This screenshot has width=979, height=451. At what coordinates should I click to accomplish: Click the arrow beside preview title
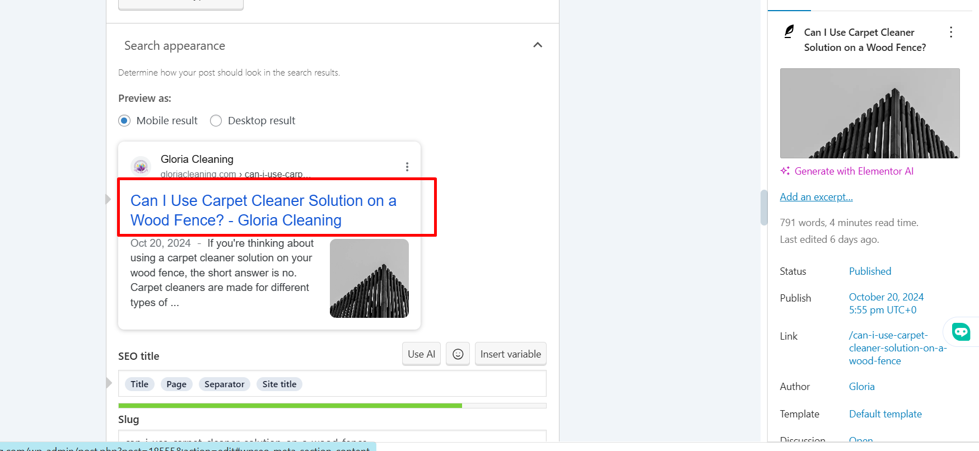coord(109,199)
